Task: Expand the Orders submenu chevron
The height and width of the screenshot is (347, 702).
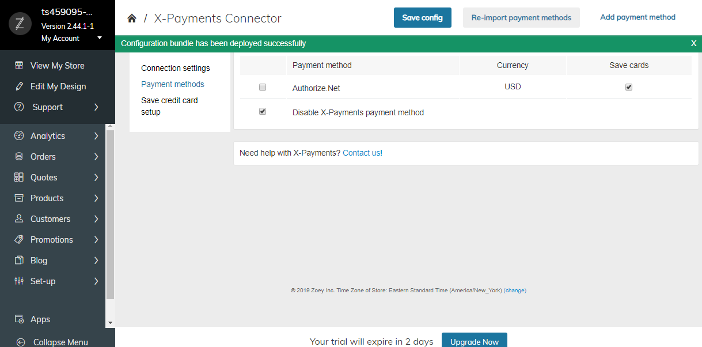Action: [x=96, y=157]
